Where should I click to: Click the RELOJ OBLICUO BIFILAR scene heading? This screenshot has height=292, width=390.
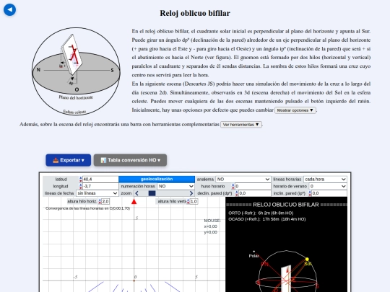pyautogui.click(x=286, y=205)
